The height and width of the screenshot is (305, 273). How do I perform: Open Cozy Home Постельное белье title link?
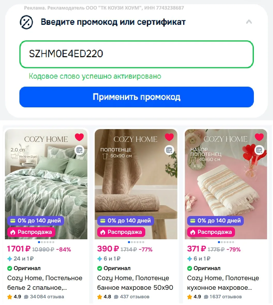point(45,283)
